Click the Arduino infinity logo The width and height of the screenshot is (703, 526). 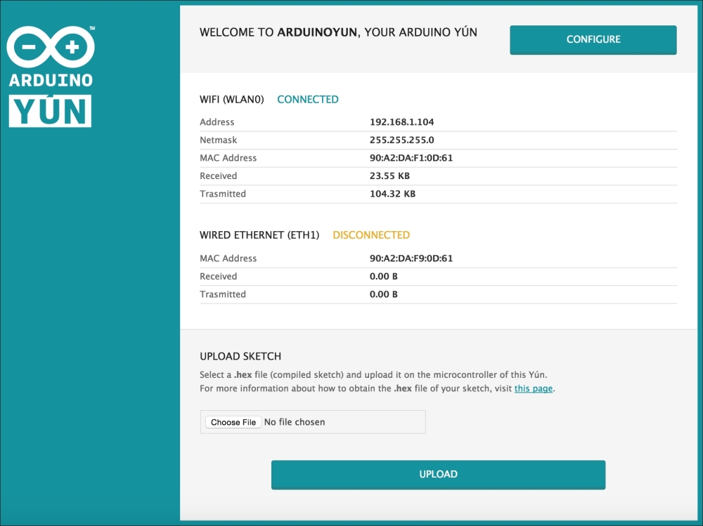(x=51, y=47)
